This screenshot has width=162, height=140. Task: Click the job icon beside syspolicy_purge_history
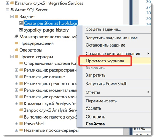coord(21,30)
